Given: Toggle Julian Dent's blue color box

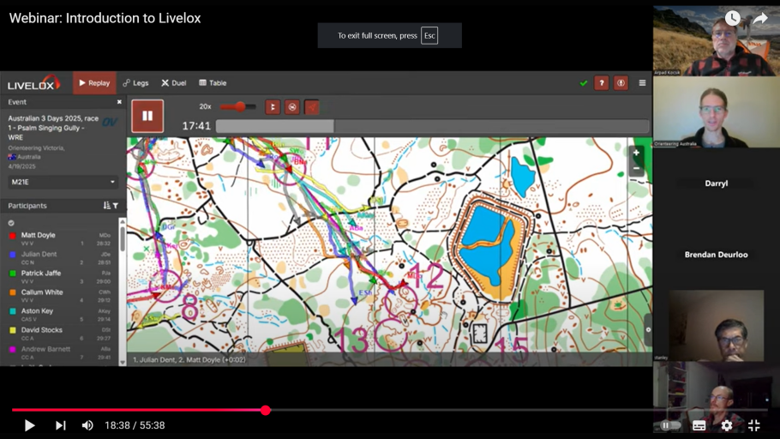Looking at the screenshot, I should point(13,255).
